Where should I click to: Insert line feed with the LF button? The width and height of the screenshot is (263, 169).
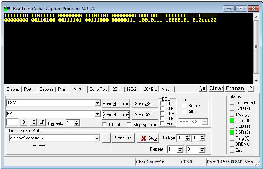(42, 122)
